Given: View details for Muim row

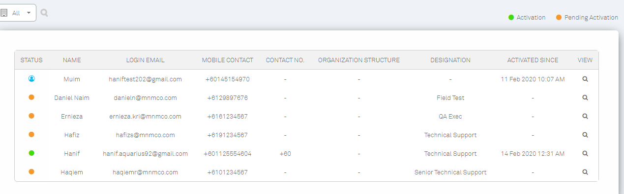Looking at the screenshot, I should 585,79.
